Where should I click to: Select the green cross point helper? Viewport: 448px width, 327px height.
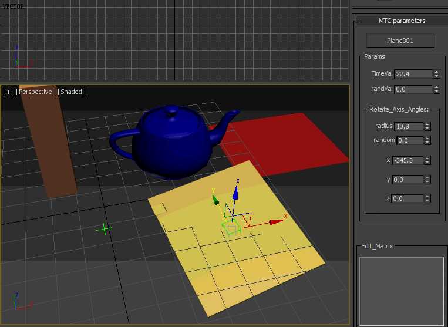104,229
